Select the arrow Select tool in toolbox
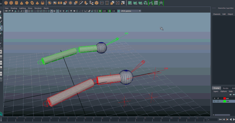The height and width of the screenshot is (123, 235). tap(1, 12)
